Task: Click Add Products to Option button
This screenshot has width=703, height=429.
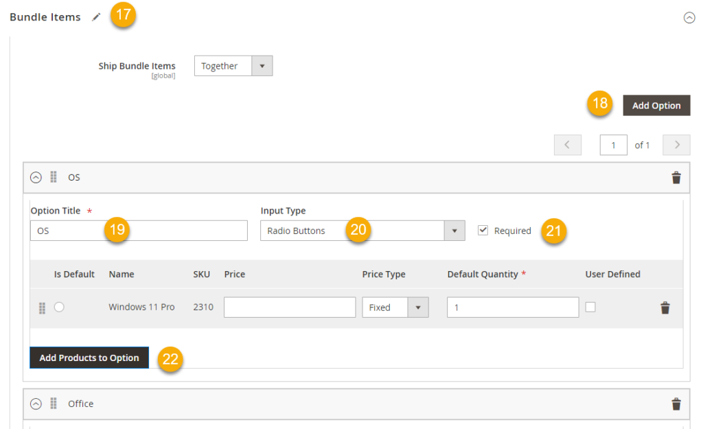Action: pyautogui.click(x=89, y=358)
